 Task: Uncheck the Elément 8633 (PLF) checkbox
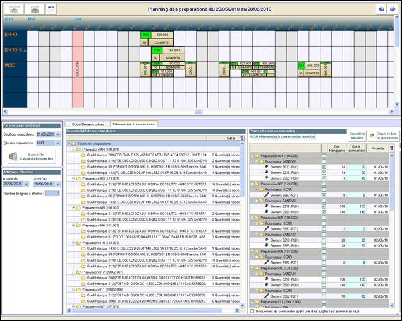(324, 167)
